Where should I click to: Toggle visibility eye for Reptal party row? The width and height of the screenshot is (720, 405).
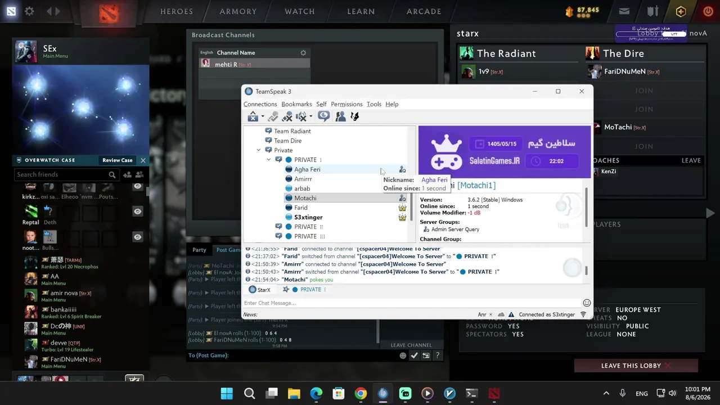point(138,211)
